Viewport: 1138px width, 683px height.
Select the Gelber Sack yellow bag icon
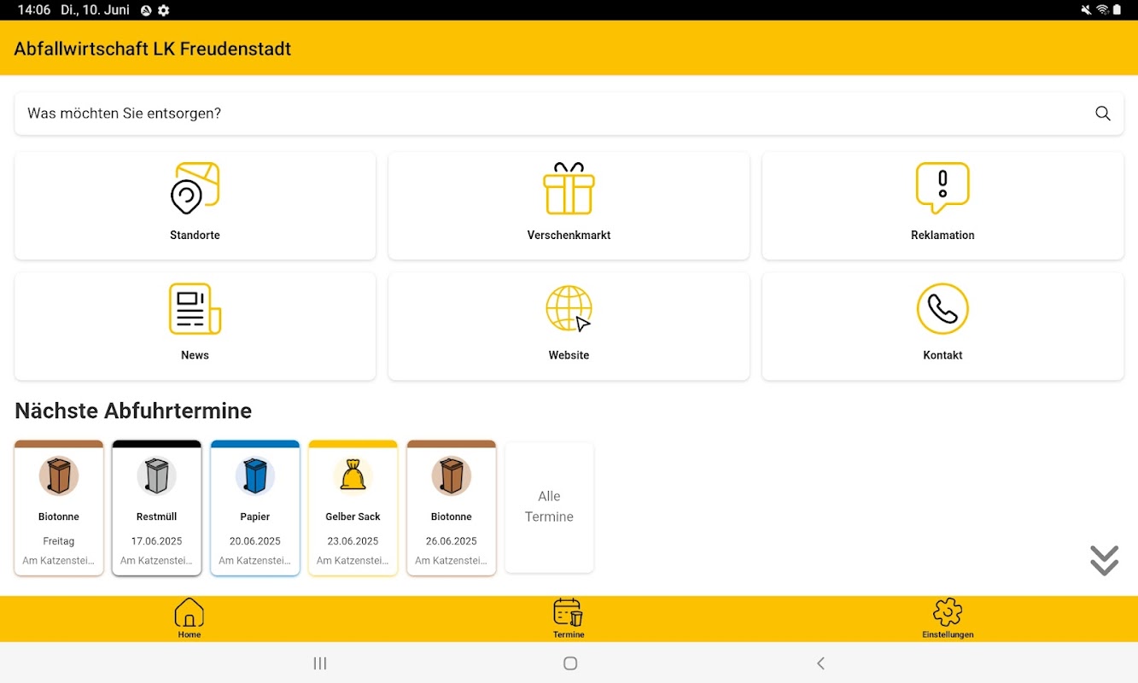353,476
